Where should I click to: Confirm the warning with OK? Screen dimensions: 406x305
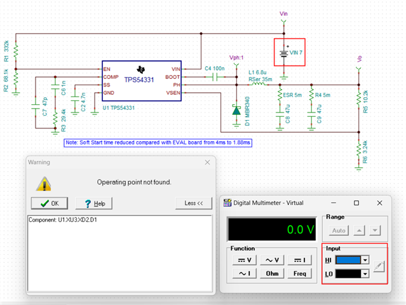click(x=50, y=203)
